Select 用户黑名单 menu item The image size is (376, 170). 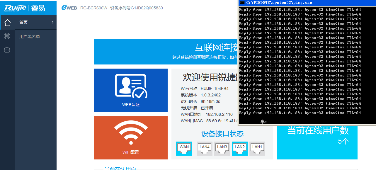coord(36,37)
